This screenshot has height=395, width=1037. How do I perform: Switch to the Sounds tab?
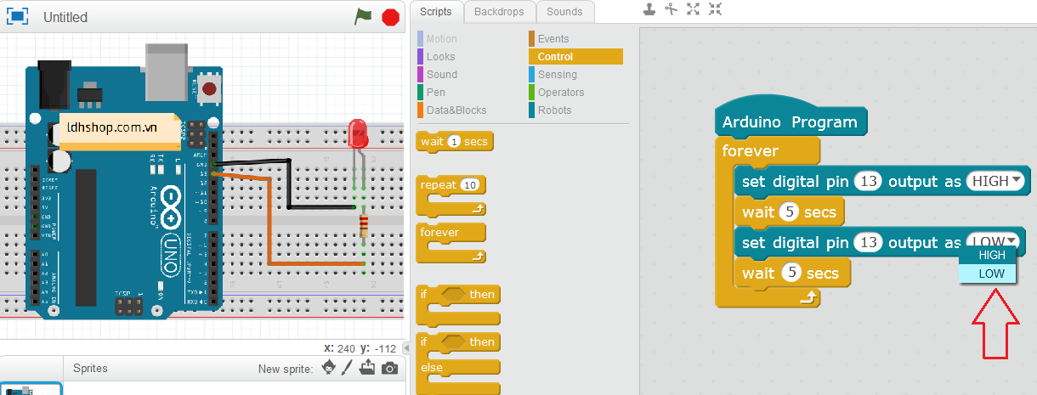tap(564, 12)
